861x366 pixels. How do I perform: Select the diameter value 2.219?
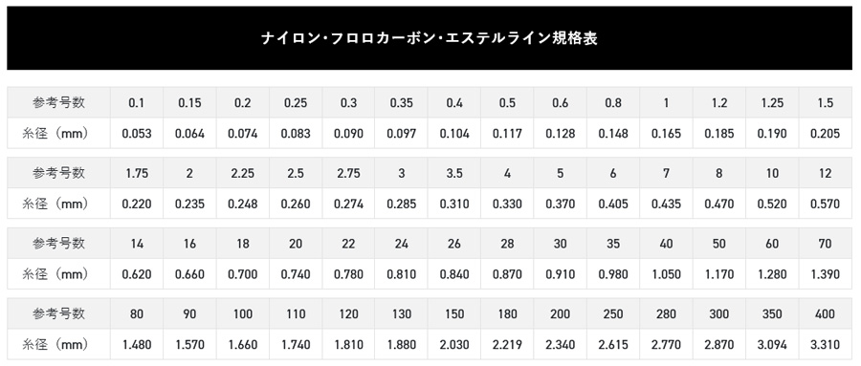click(x=507, y=345)
